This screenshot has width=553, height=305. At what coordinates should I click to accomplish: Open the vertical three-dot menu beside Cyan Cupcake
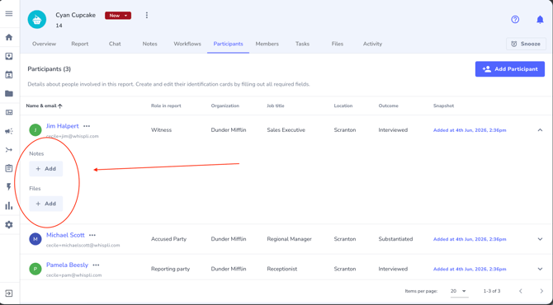(x=147, y=15)
